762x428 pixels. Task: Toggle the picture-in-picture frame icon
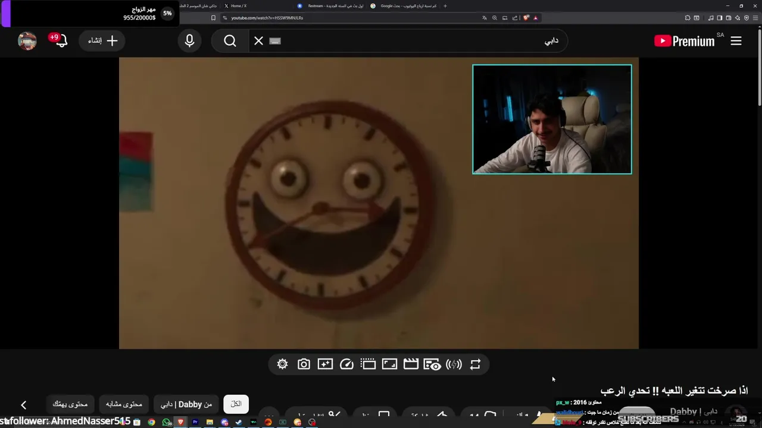point(389,364)
